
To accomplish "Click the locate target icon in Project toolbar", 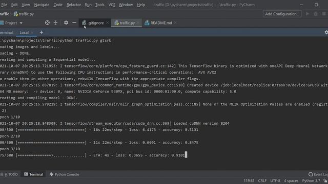I will [x=47, y=22].
